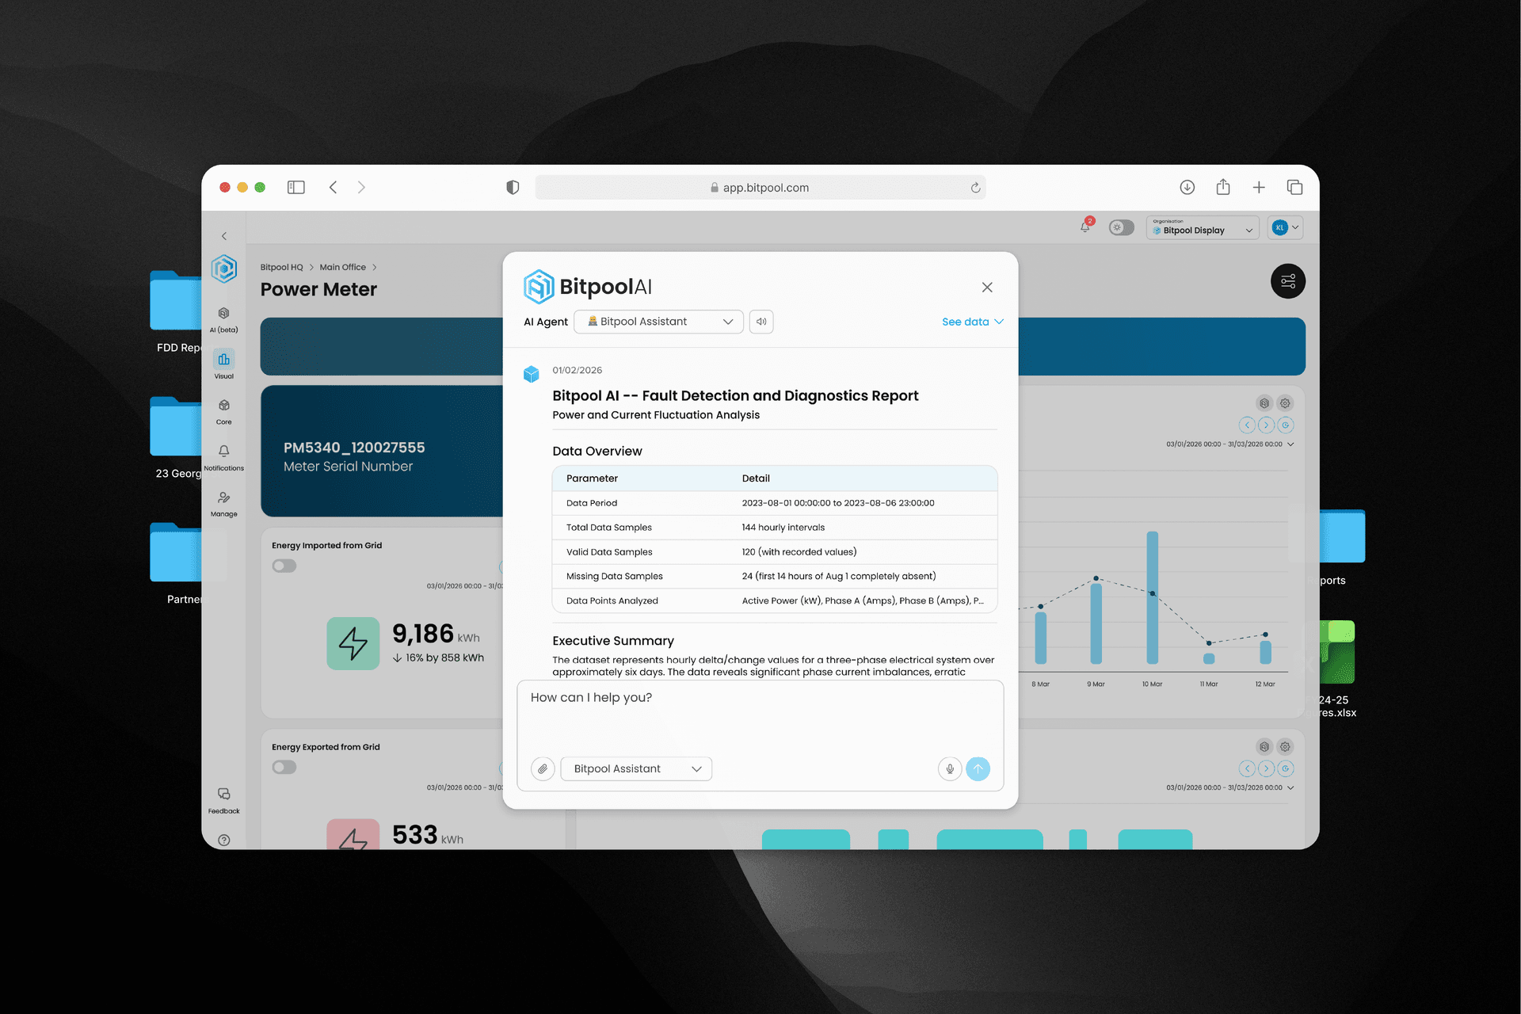Click the Feedback icon in sidebar
The height and width of the screenshot is (1014, 1521).
224,797
